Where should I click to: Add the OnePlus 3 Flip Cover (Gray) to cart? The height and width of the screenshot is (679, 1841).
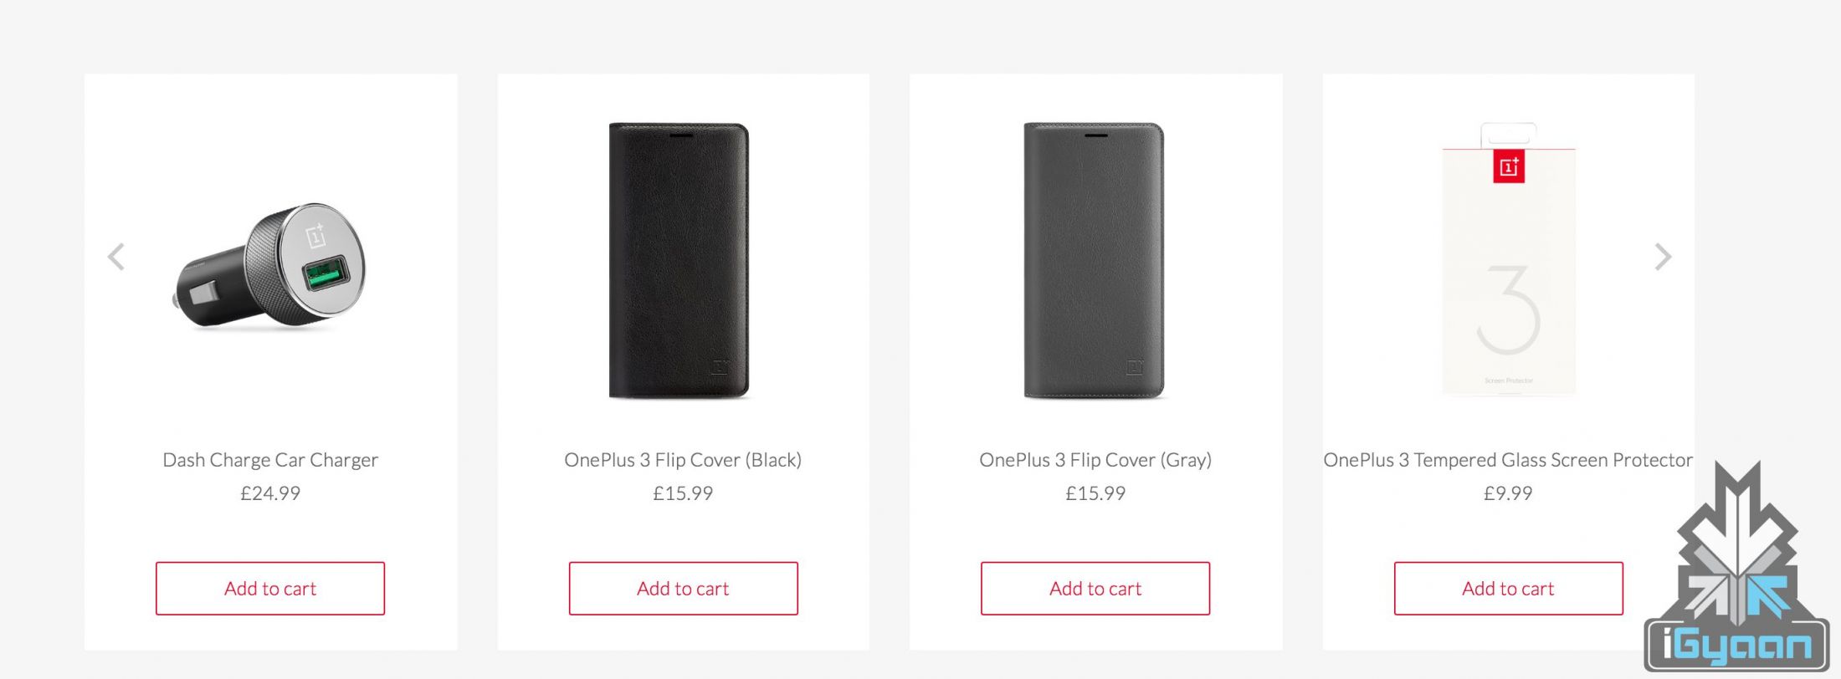tap(1095, 589)
